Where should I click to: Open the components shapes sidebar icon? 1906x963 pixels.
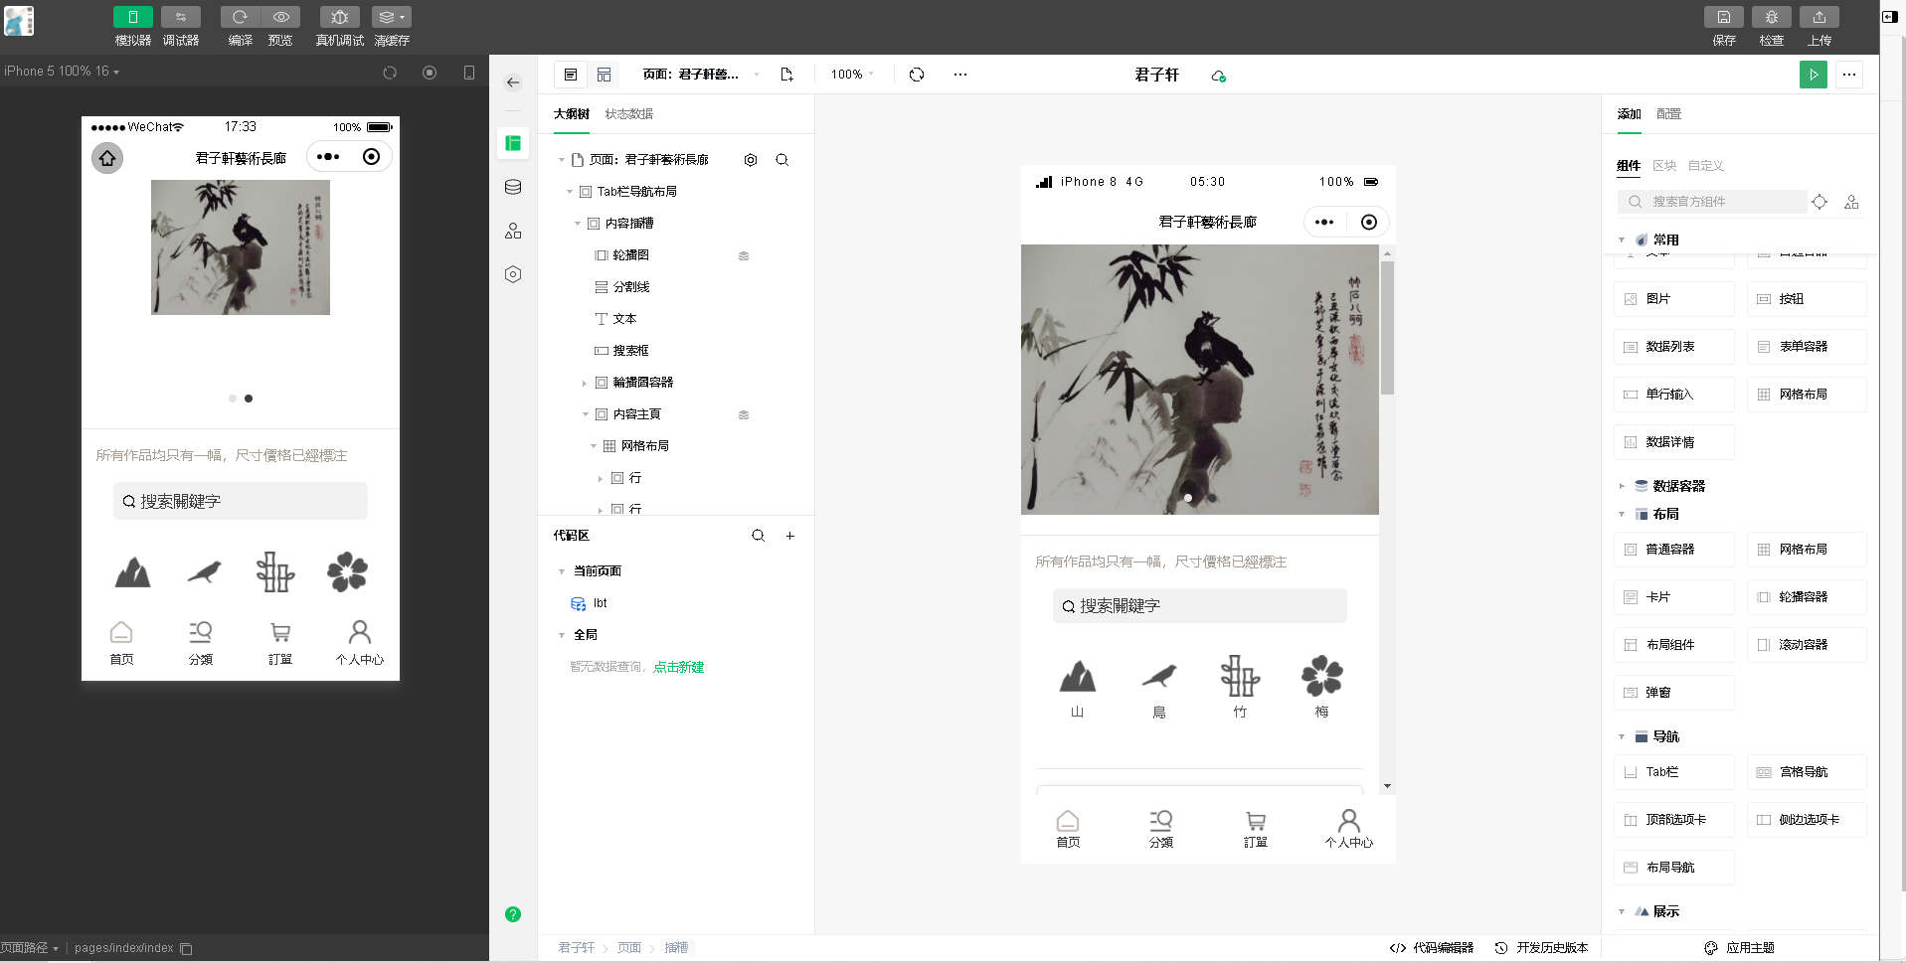tap(513, 231)
